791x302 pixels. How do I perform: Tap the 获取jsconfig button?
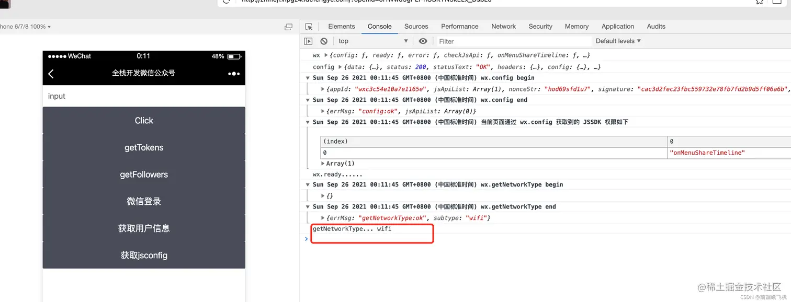(144, 255)
